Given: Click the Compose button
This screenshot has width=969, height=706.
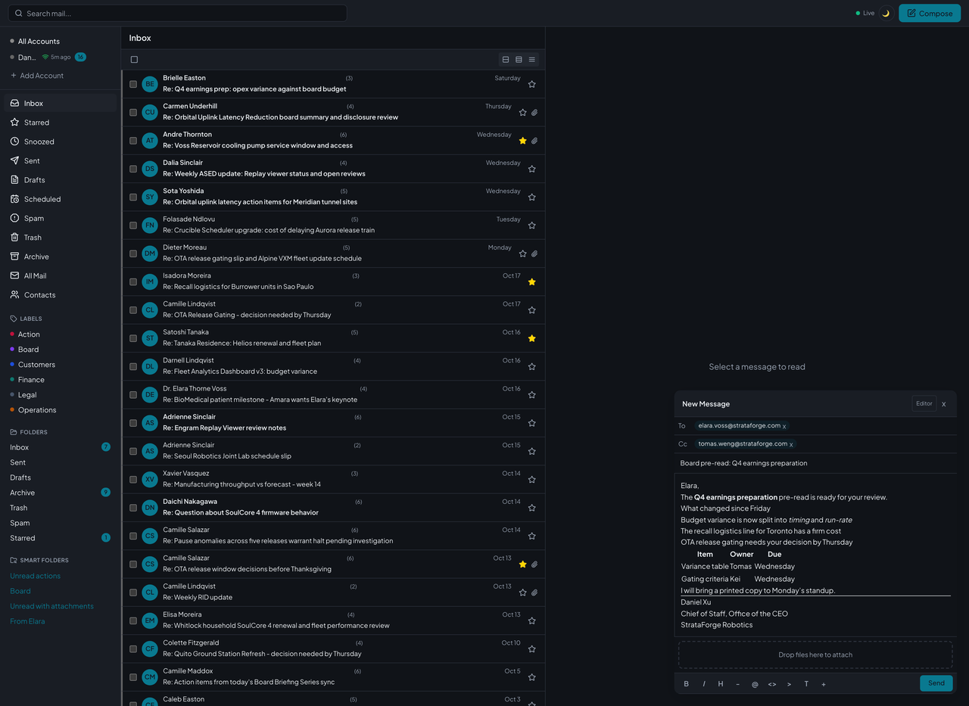Looking at the screenshot, I should [930, 13].
